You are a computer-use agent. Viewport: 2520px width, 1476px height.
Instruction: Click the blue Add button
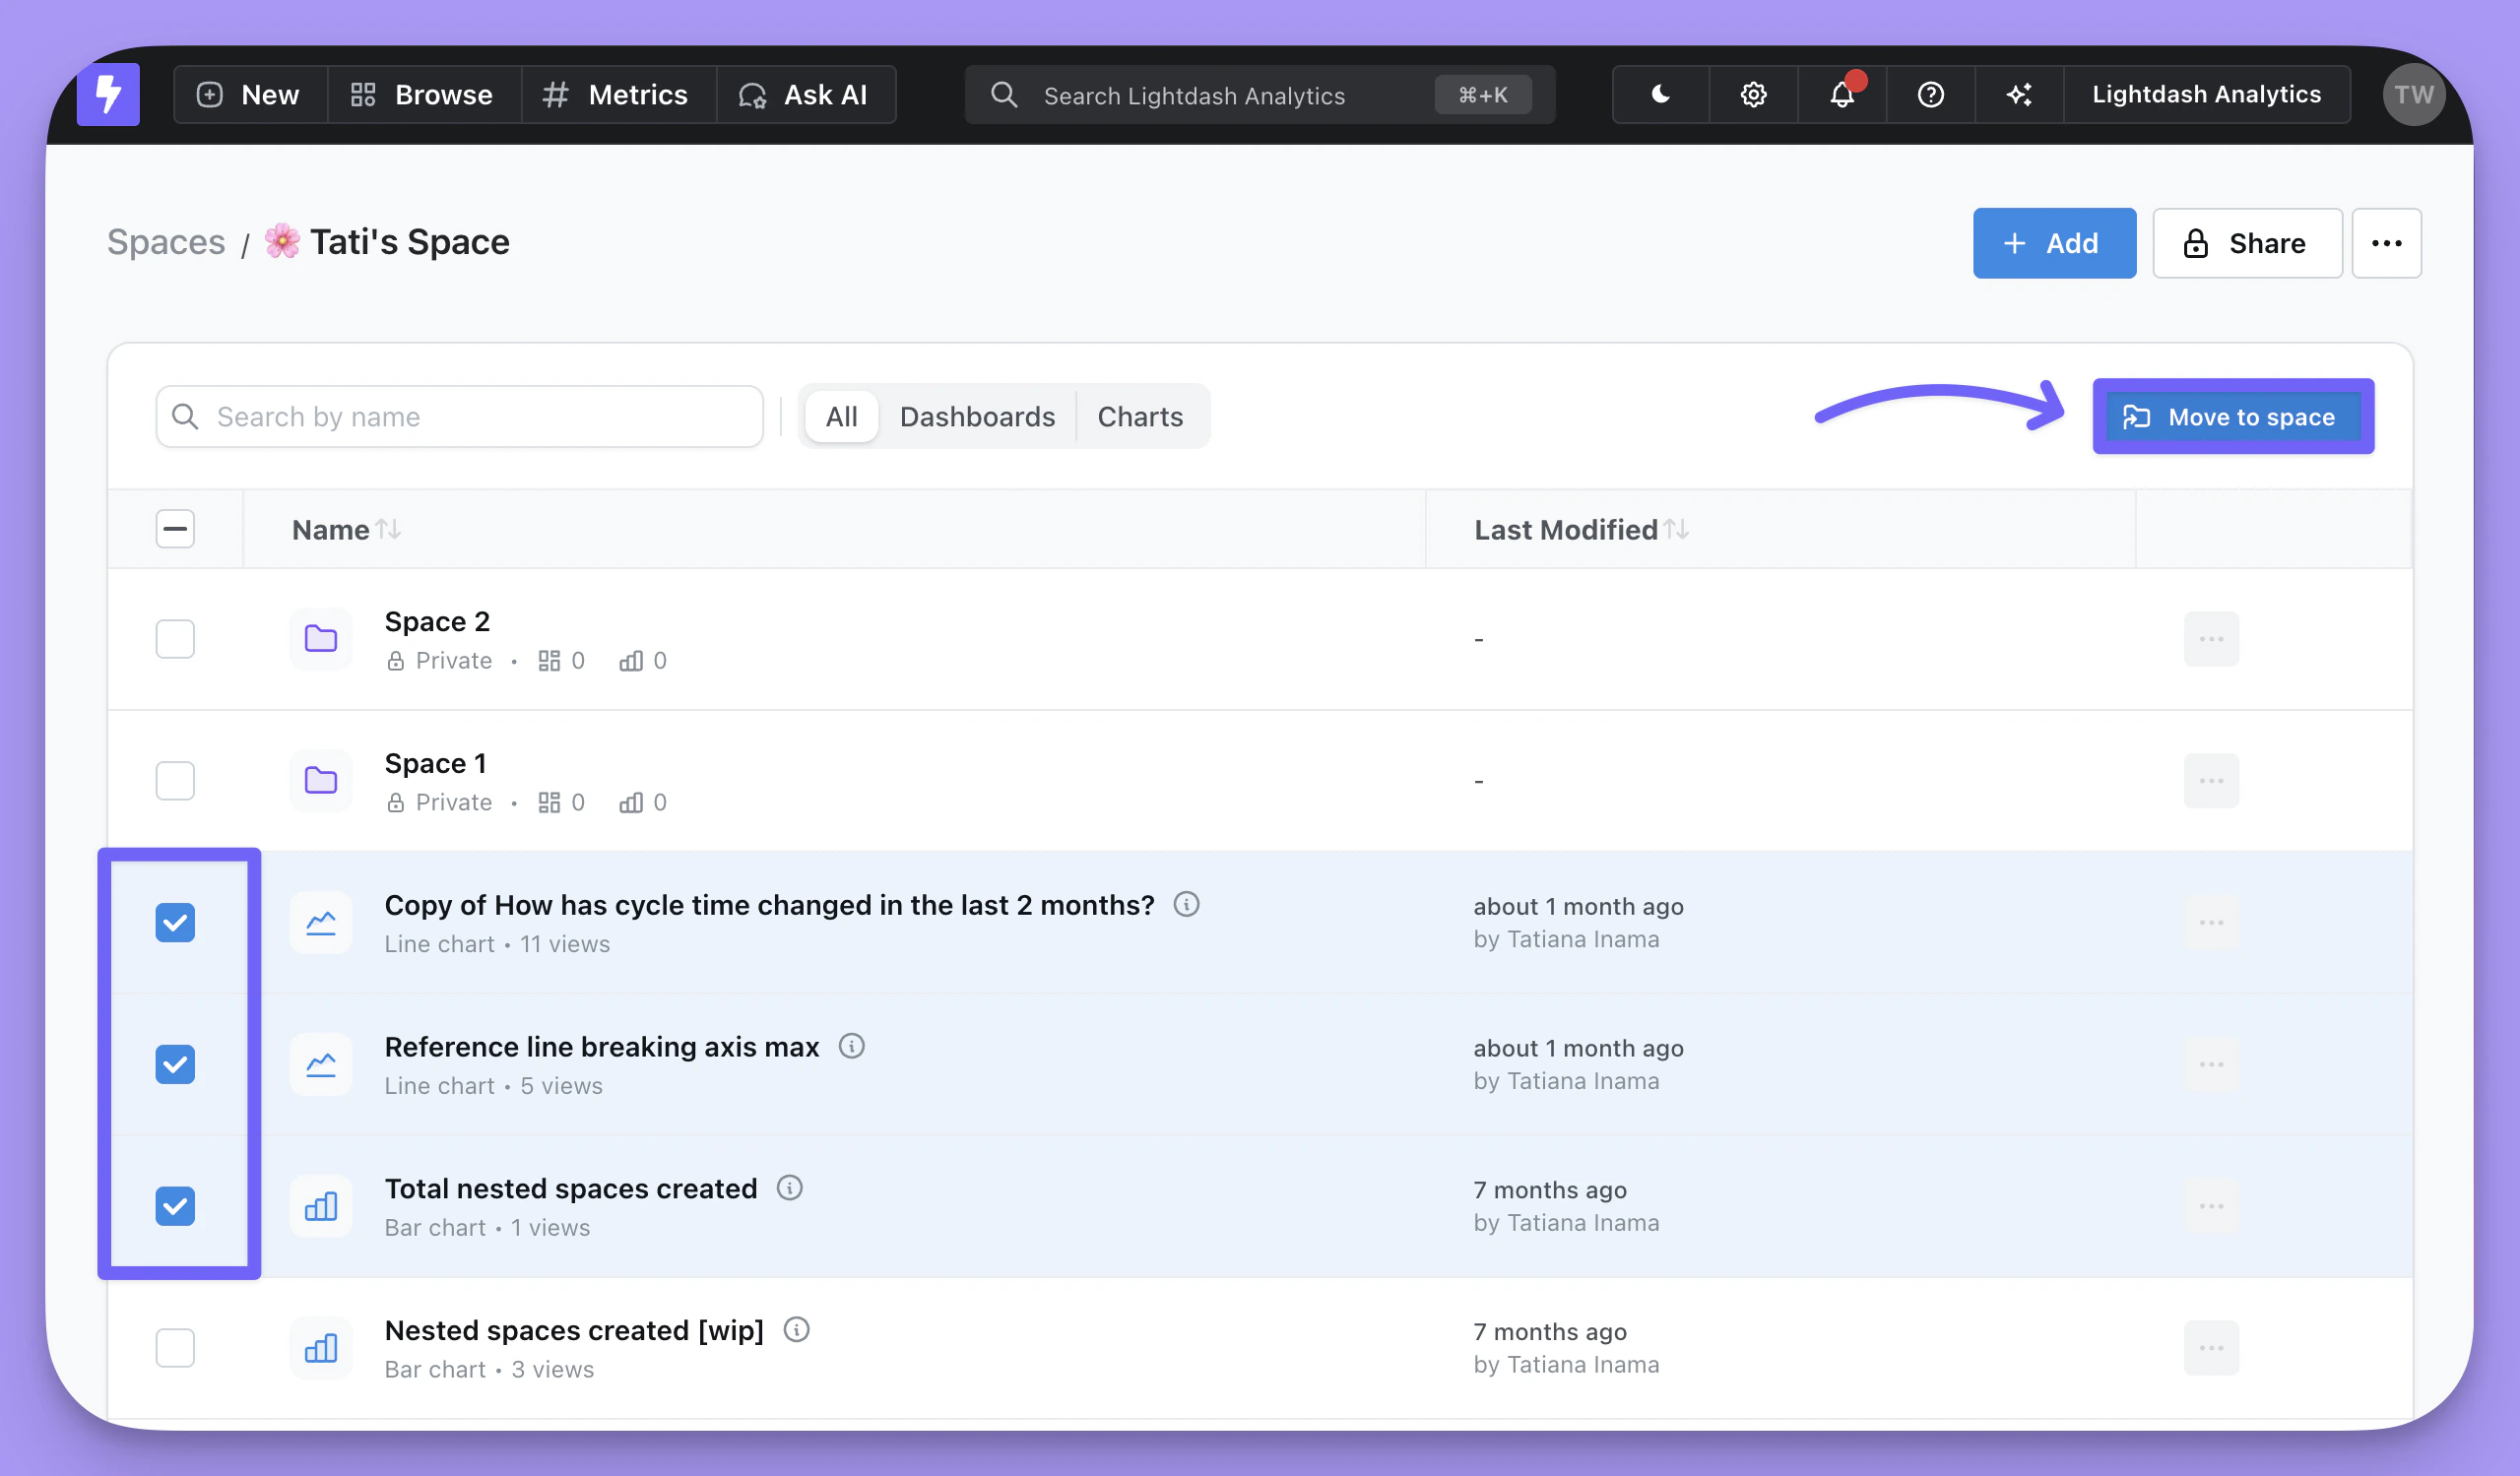point(2053,243)
